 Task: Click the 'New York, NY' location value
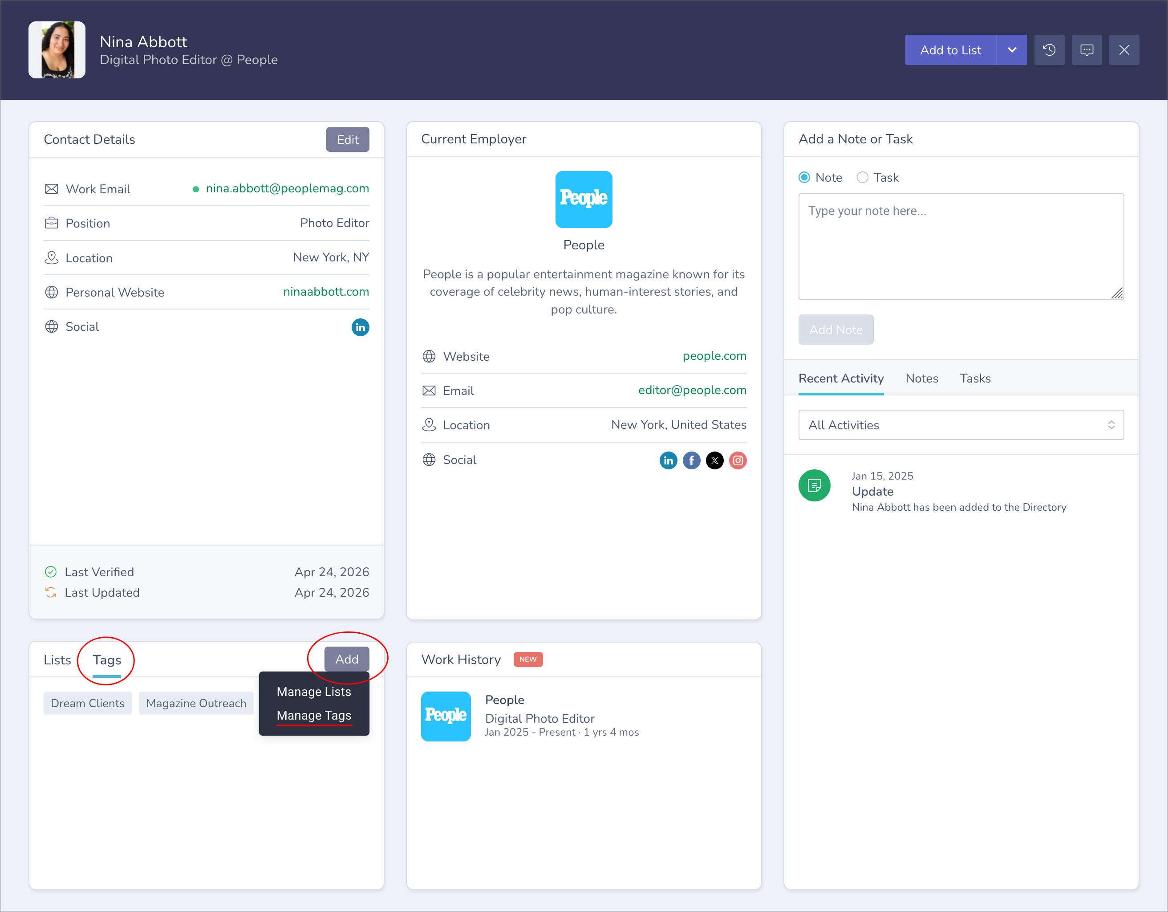coord(331,257)
